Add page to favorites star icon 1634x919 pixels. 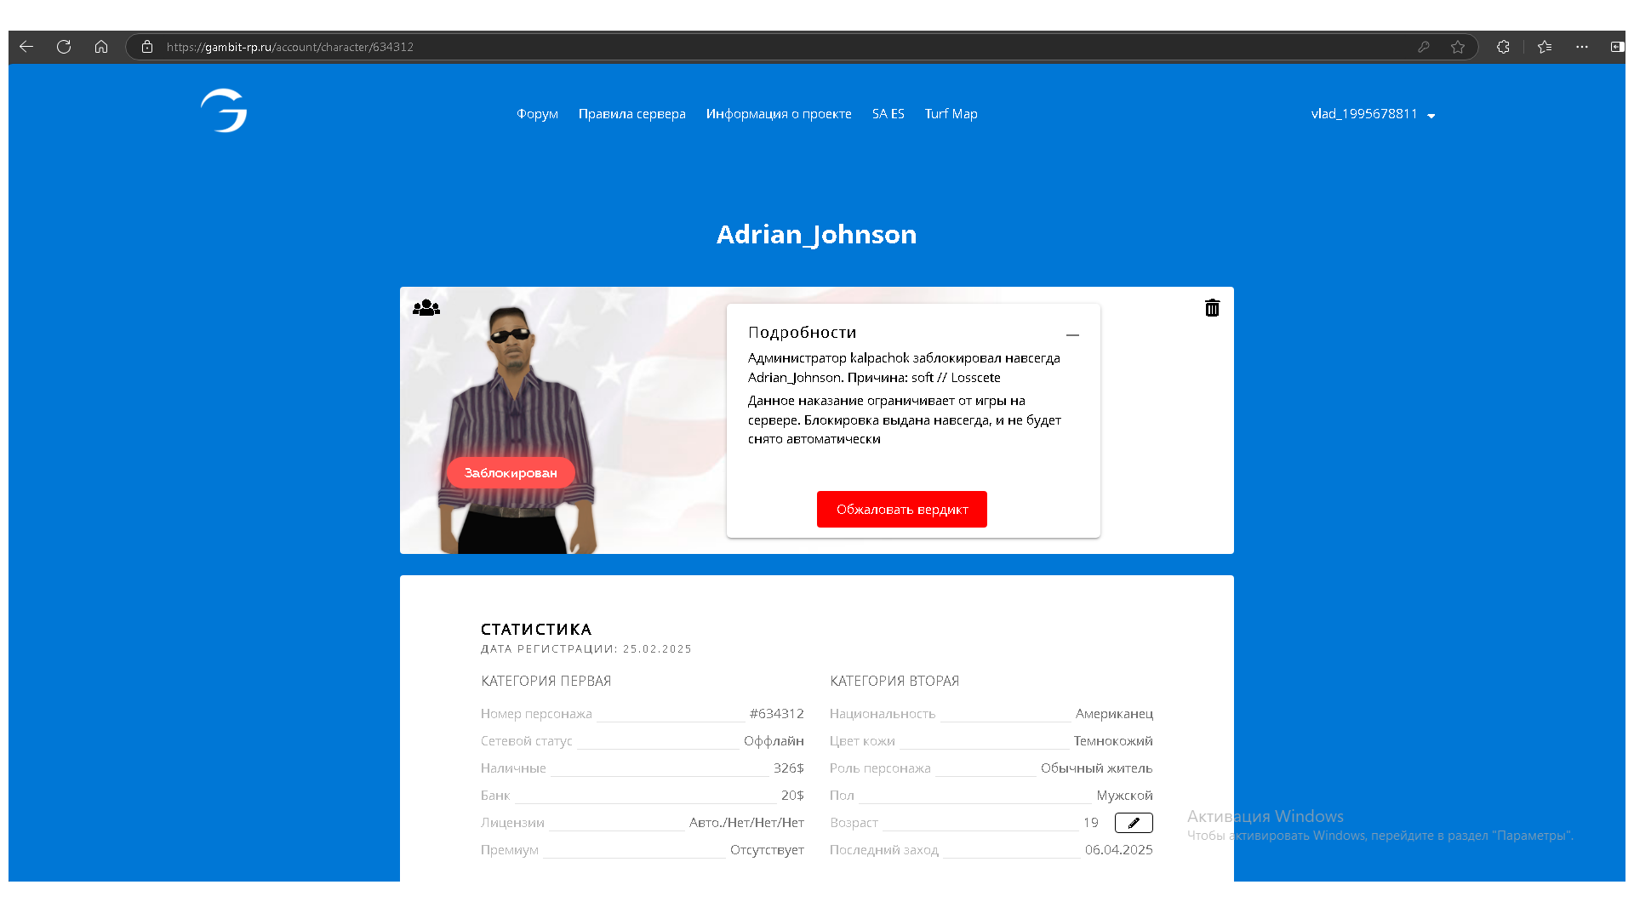coord(1458,47)
